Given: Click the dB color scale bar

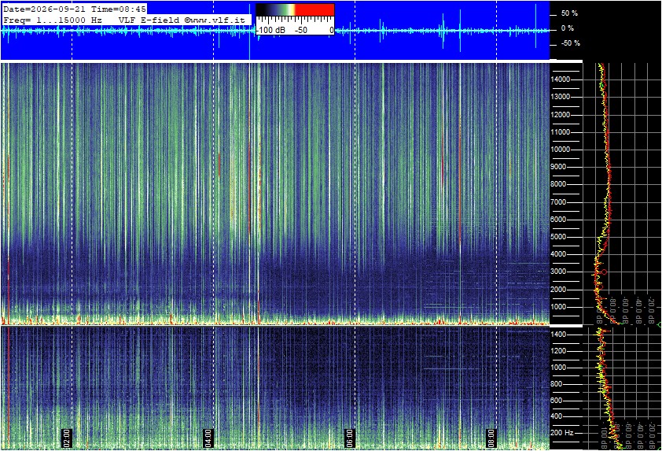Looking at the screenshot, I should coord(295,10).
